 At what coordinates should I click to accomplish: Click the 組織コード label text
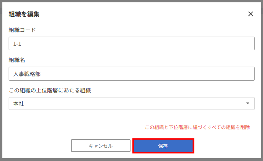[x=22, y=30]
